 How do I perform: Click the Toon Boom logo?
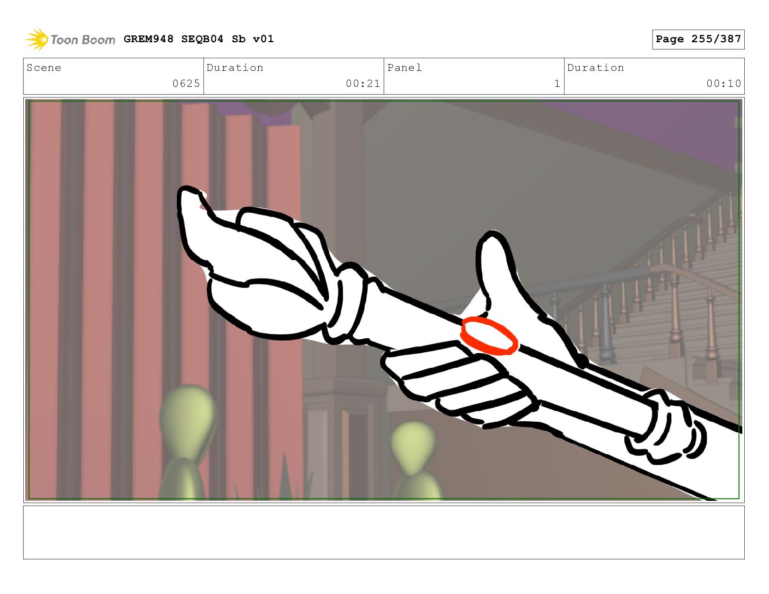pos(70,39)
